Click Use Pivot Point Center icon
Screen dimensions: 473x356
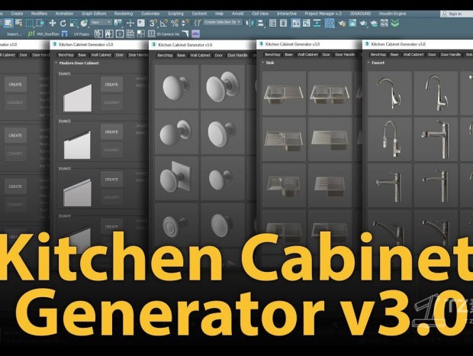point(118,23)
